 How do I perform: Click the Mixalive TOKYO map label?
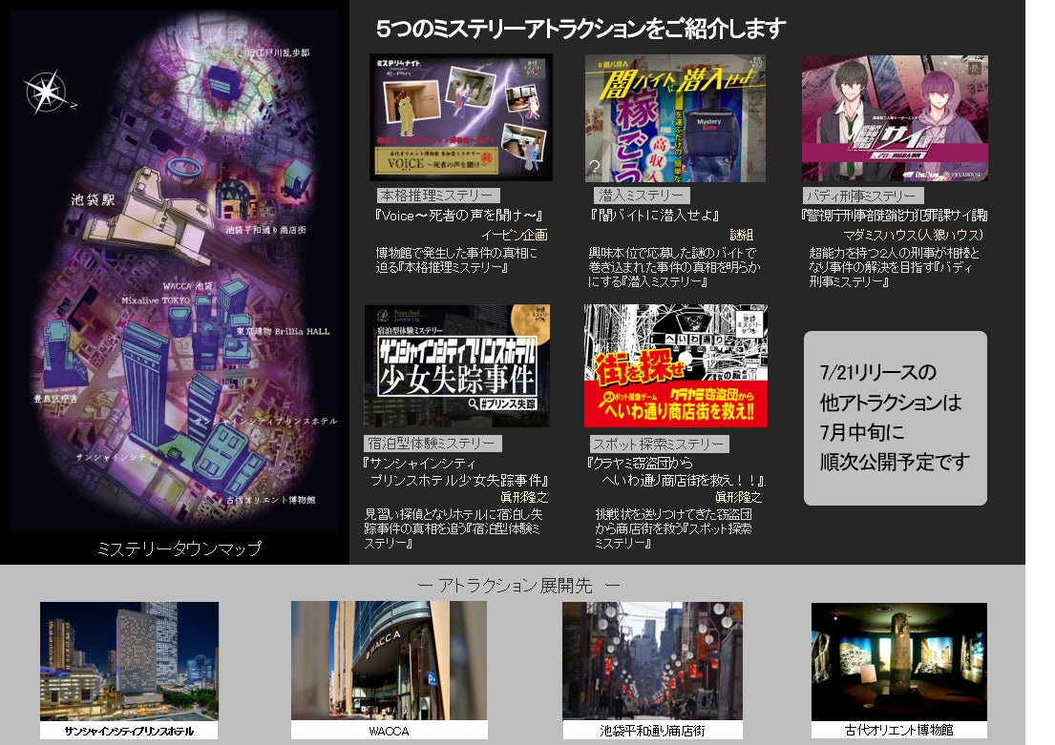156,300
